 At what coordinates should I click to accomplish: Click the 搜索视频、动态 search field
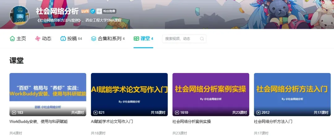(184, 39)
